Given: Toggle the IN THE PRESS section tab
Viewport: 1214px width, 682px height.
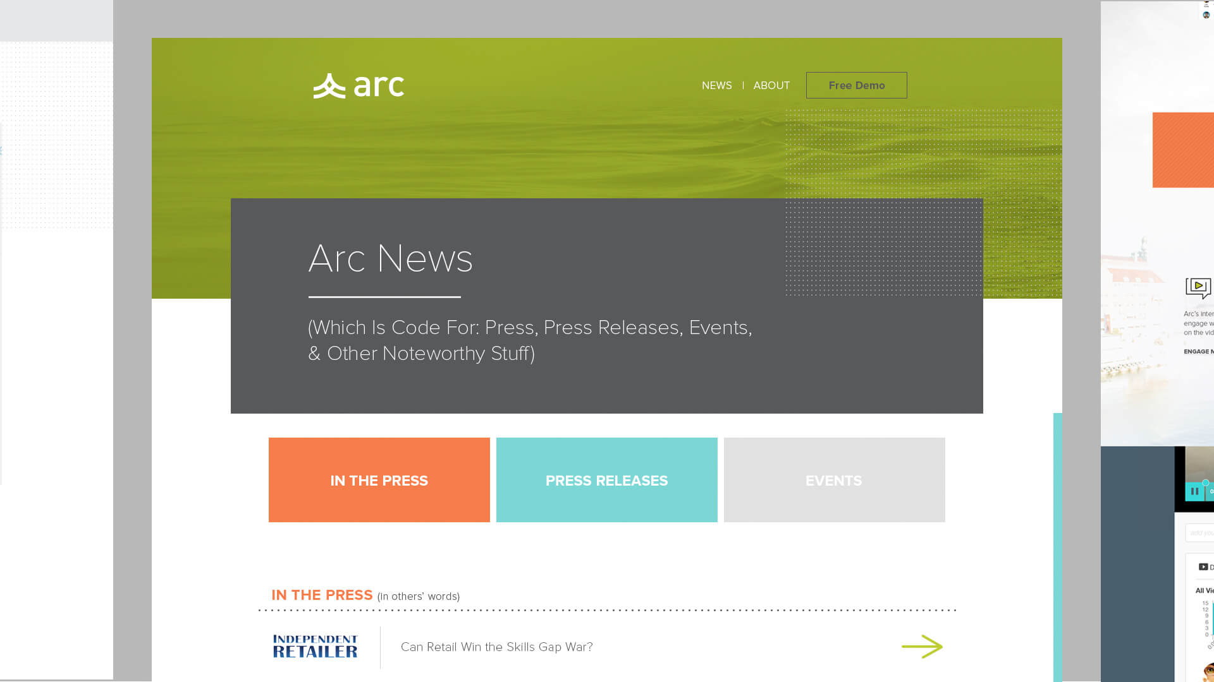Looking at the screenshot, I should point(379,480).
